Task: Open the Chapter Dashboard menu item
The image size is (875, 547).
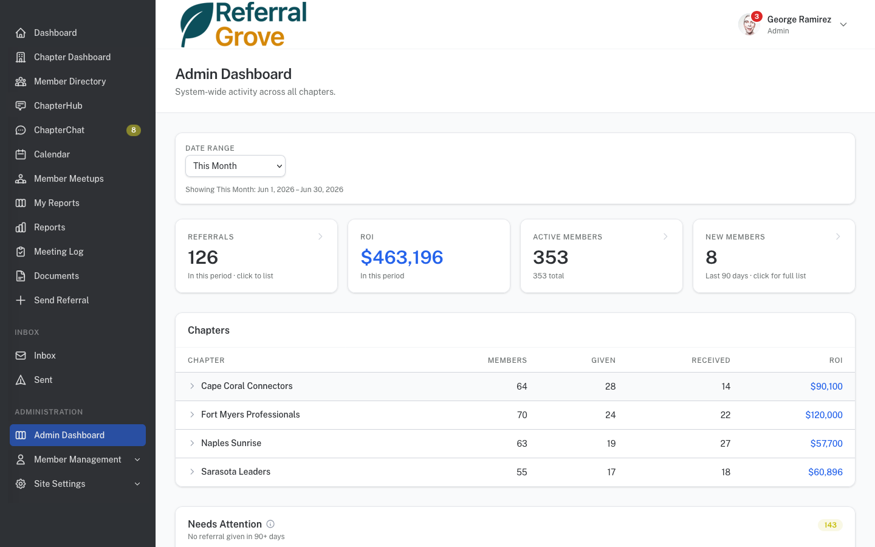Action: [x=78, y=57]
